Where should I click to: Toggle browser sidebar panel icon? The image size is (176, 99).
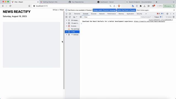pos(148,6)
